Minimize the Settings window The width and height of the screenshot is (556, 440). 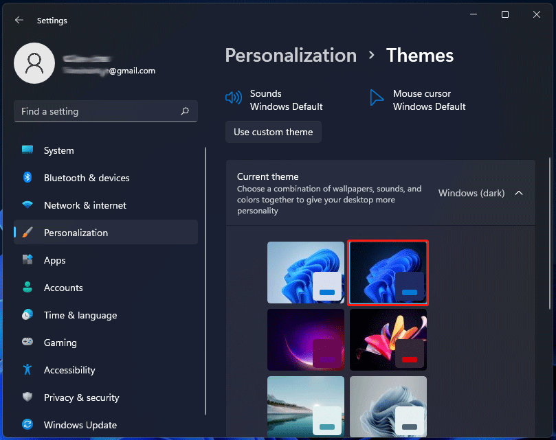tap(474, 14)
